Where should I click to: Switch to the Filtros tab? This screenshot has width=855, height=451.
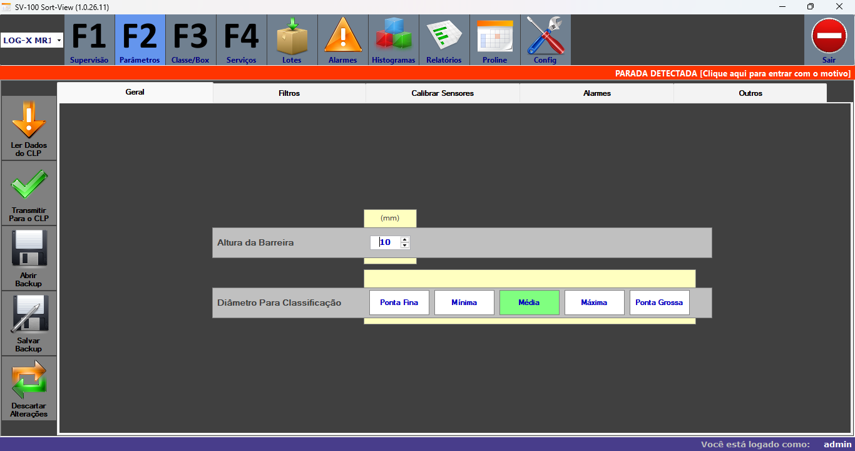click(289, 93)
